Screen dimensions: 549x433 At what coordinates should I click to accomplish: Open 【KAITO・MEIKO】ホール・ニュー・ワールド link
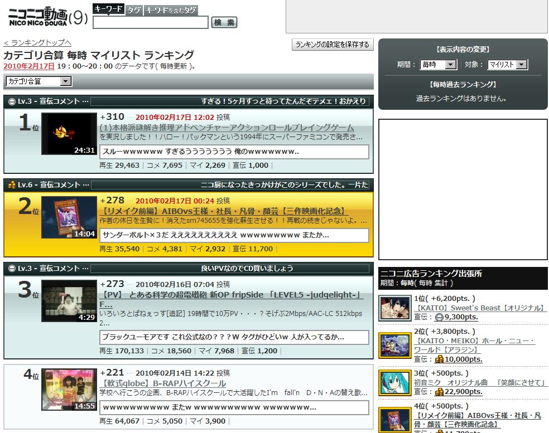click(x=474, y=345)
